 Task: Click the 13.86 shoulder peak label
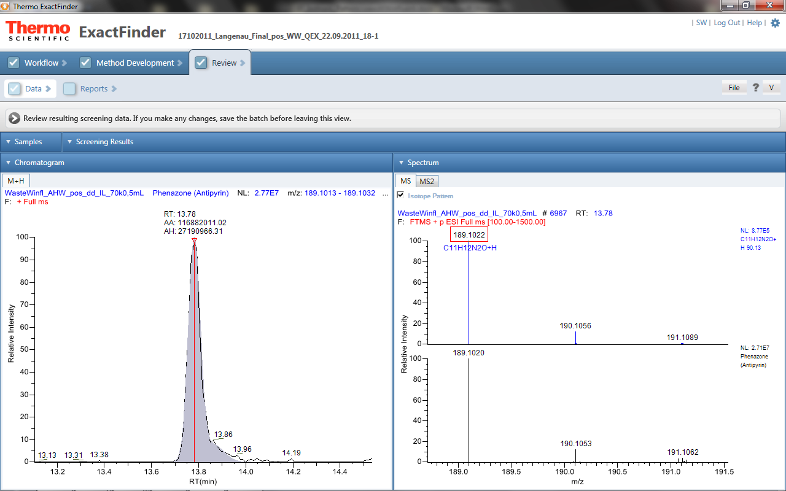pos(223,435)
